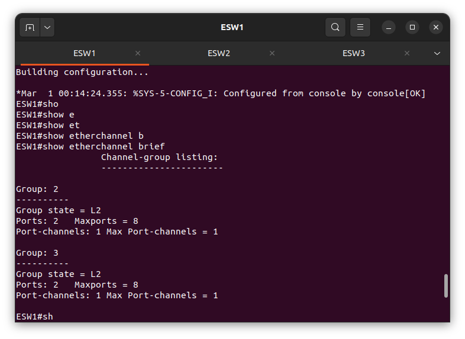Close the ESW3 tab
Viewport: 465px width, 339px height.
click(x=407, y=53)
